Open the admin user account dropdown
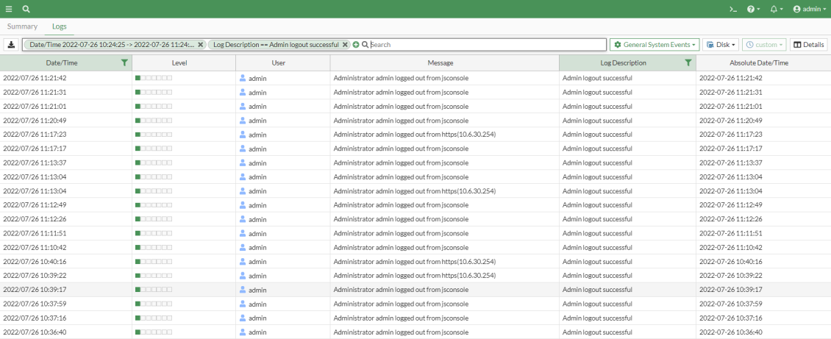The height and width of the screenshot is (339, 831). [x=809, y=9]
